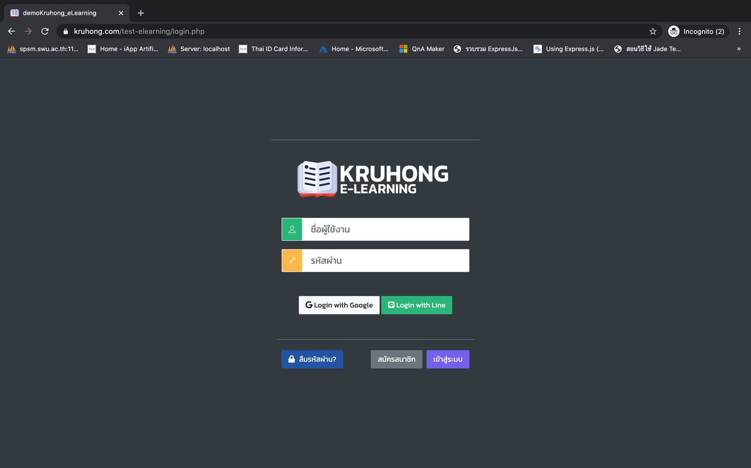Screen dimensions: 751x468
Task: Open Home - iApp Artifi... bookmark
Action: click(123, 49)
